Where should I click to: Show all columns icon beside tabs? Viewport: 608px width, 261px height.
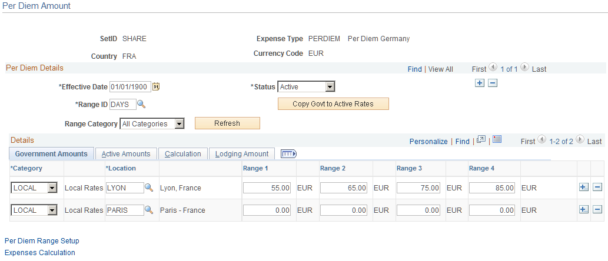pos(288,154)
